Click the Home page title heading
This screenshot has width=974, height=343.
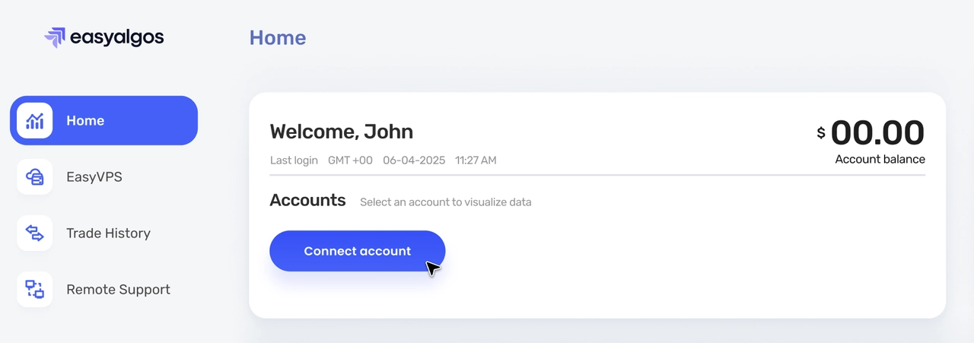tap(278, 38)
